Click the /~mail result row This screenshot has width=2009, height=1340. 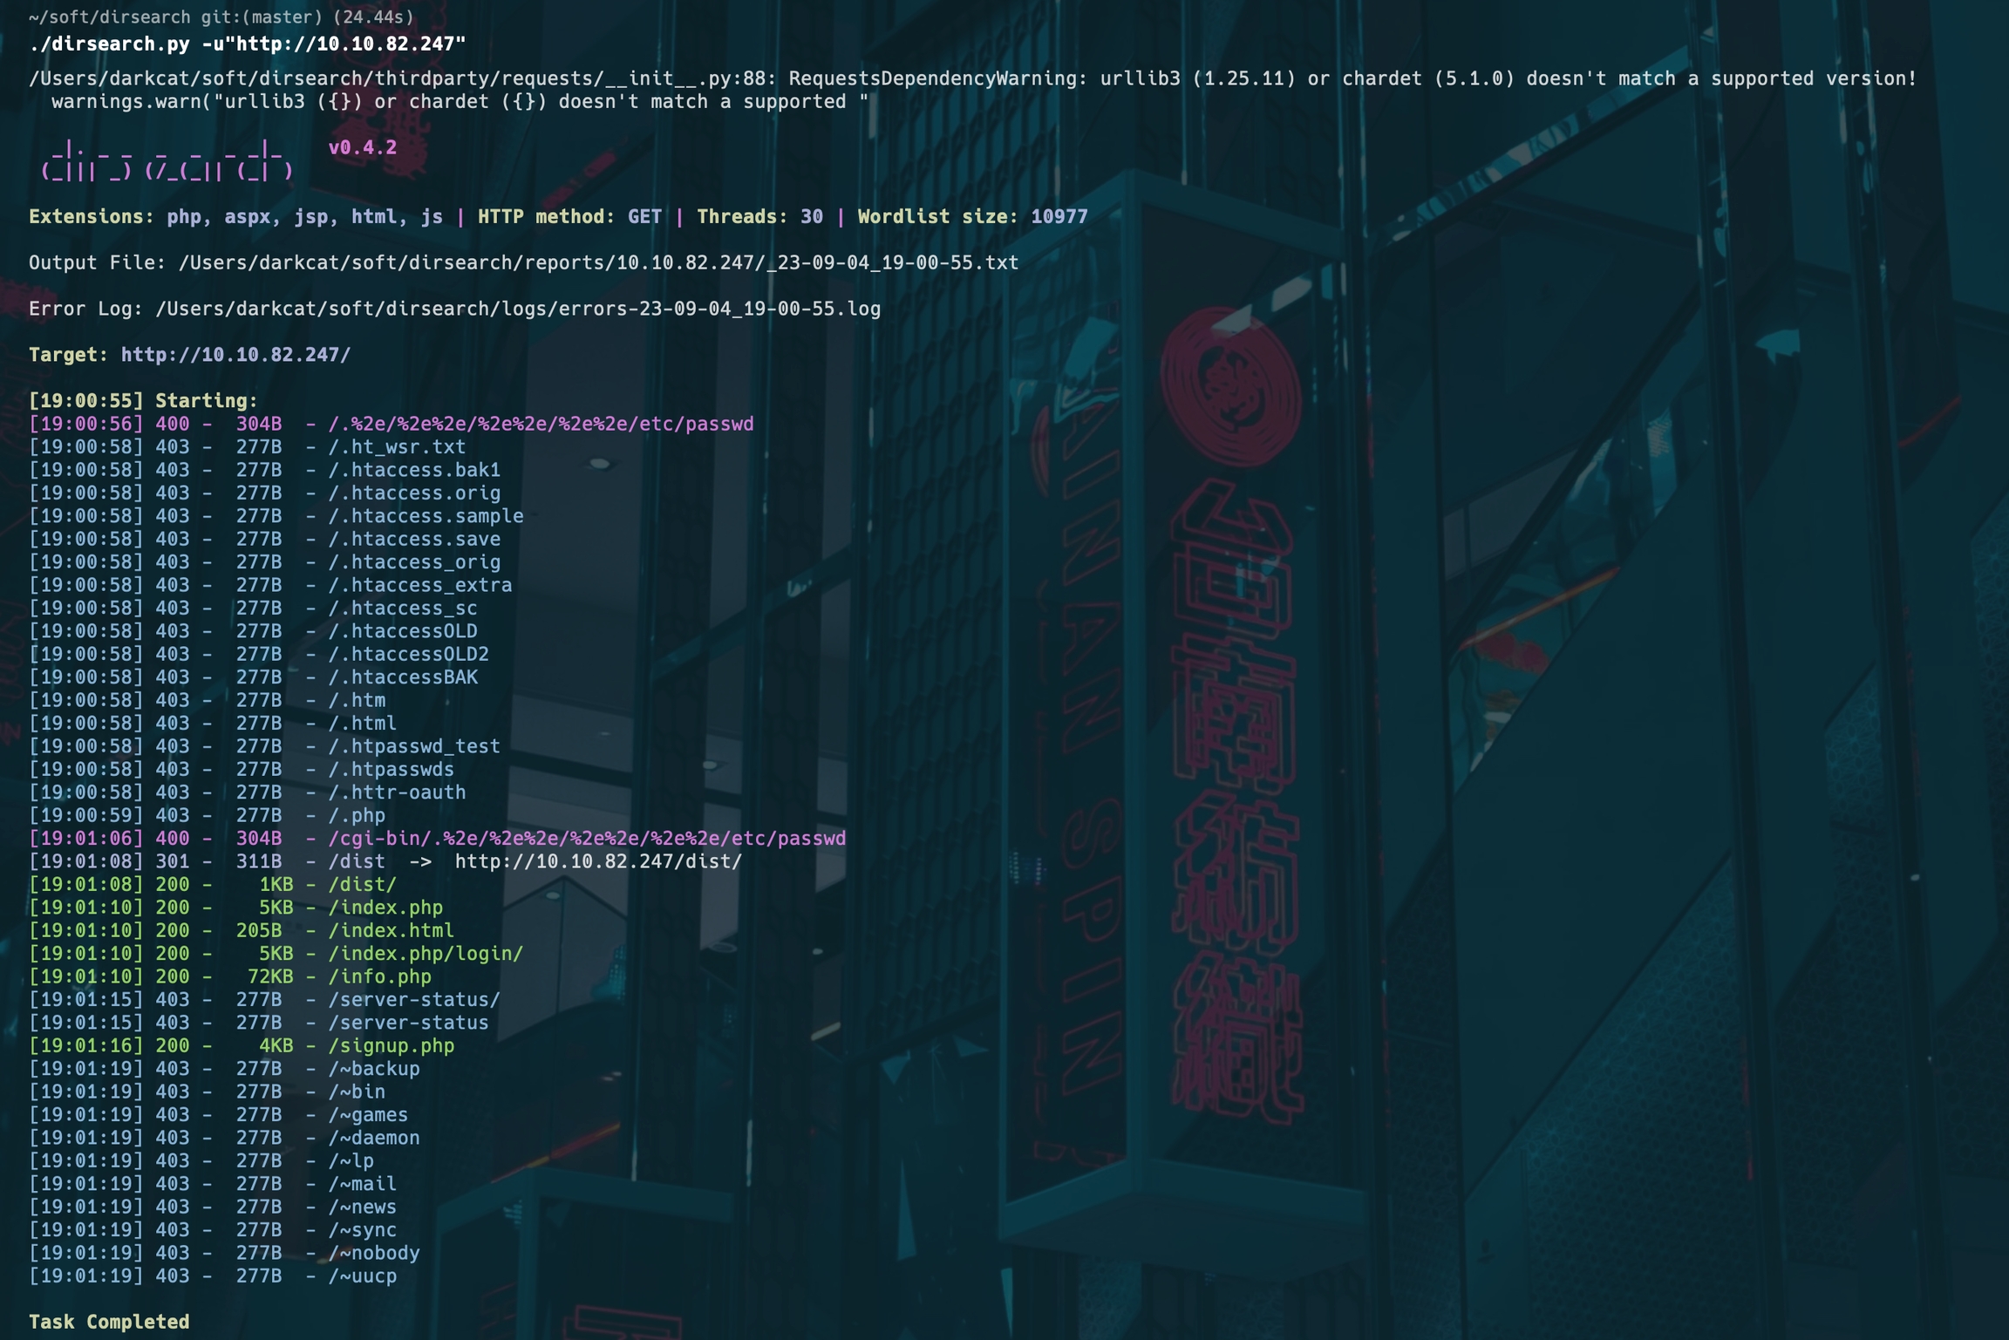(x=214, y=1185)
